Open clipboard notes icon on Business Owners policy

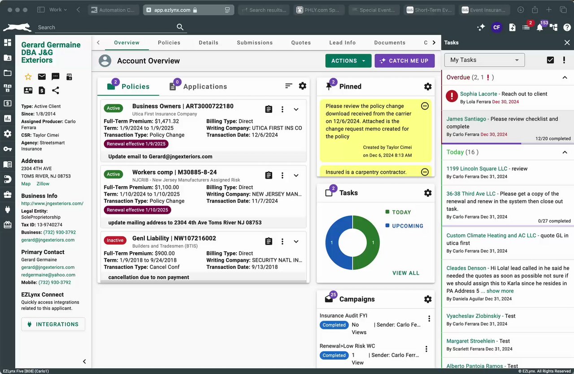click(x=269, y=109)
